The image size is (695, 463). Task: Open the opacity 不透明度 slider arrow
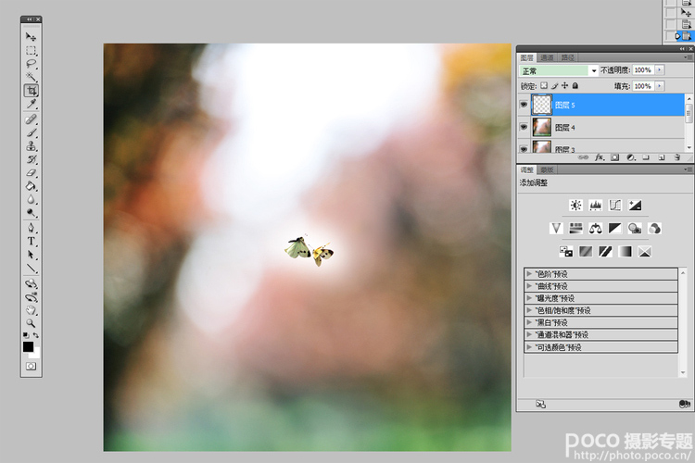coord(660,69)
